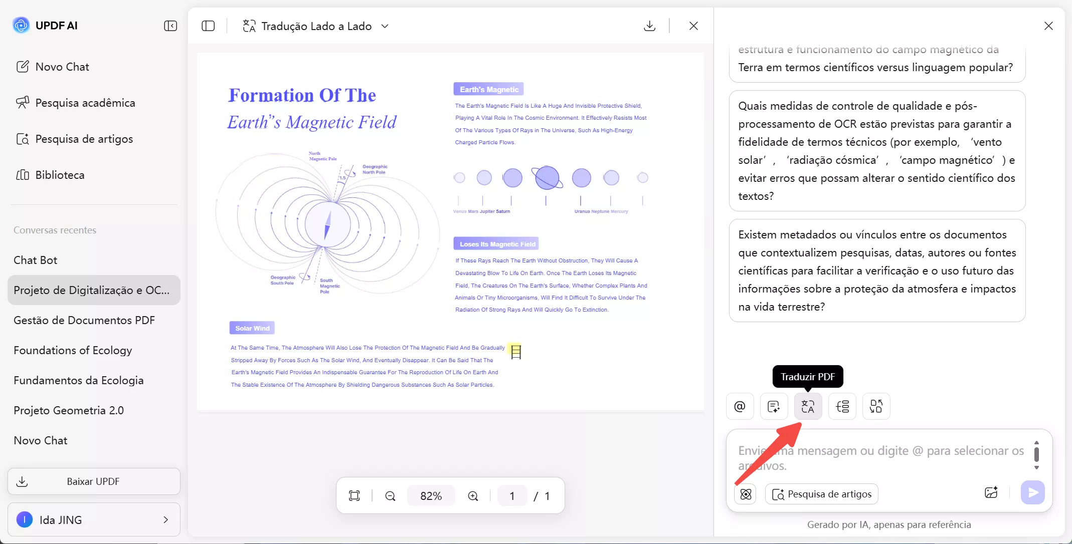Click the zoom in magnifier icon
Screen dimensions: 1072x544
(x=473, y=496)
